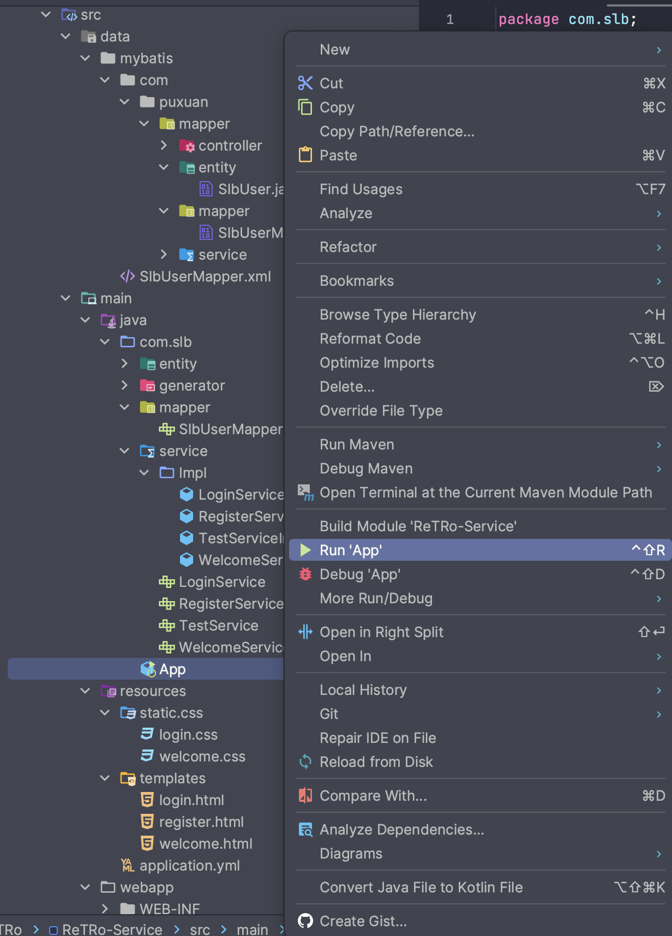Image resolution: width=672 pixels, height=936 pixels.
Task: Collapse the static.css folder
Action: (105, 712)
